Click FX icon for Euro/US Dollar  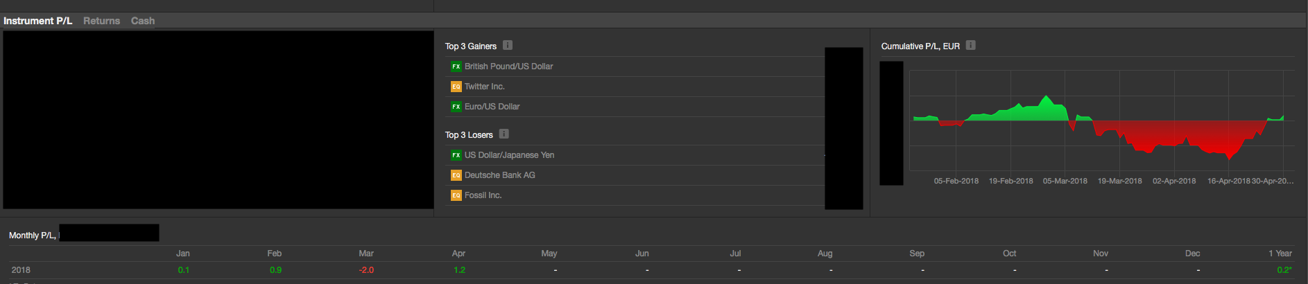click(x=456, y=107)
